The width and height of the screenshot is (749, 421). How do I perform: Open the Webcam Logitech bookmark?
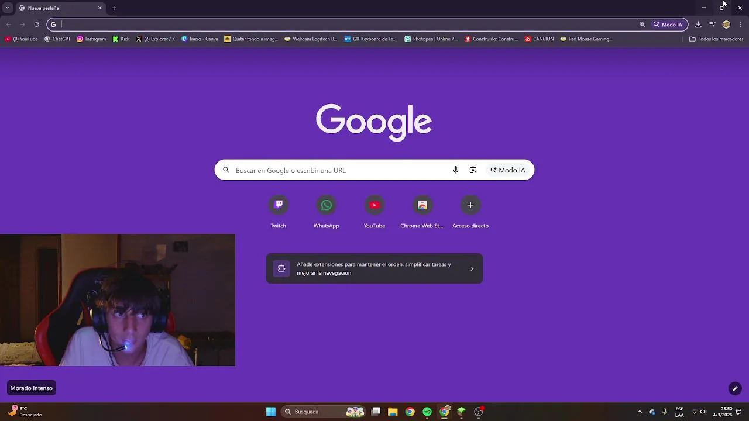(311, 39)
